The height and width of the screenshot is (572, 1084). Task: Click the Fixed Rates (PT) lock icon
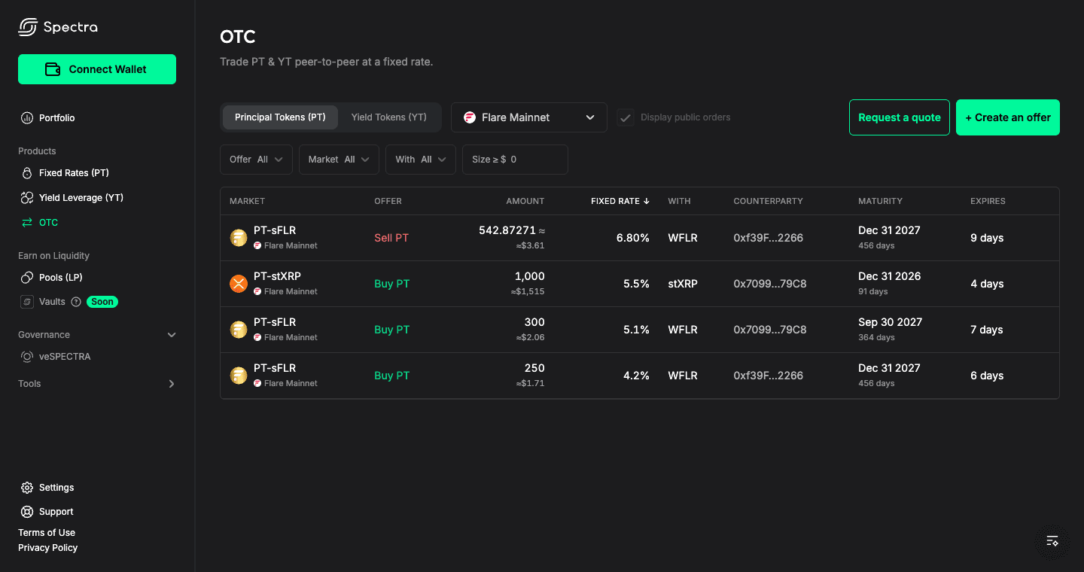27,173
